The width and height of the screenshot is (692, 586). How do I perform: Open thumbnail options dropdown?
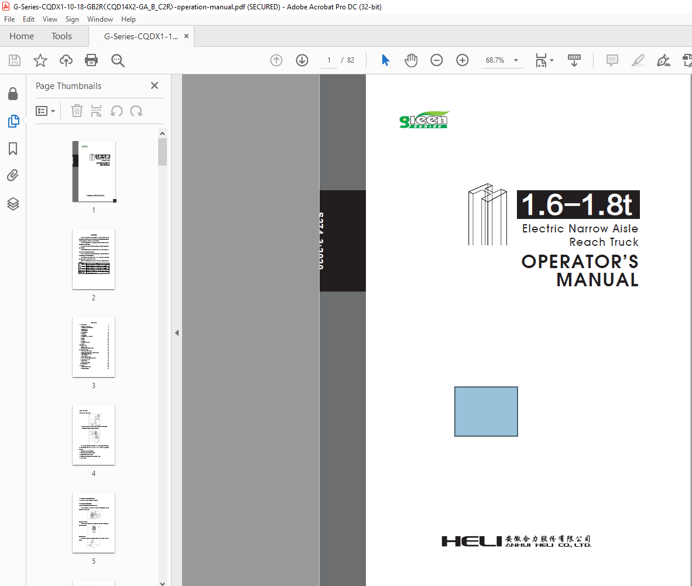pos(46,111)
